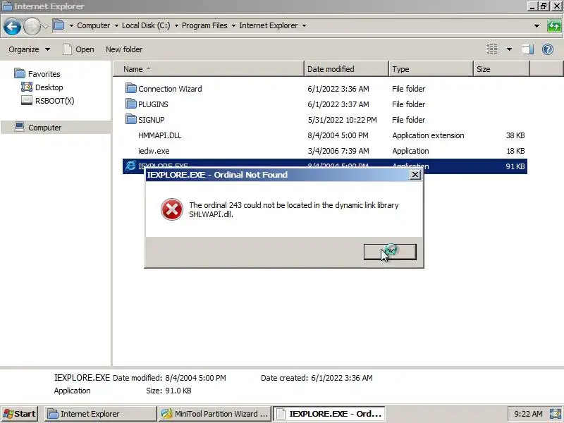The width and height of the screenshot is (564, 423).
Task: Click the SIGNUP folder icon
Action: coord(131,119)
